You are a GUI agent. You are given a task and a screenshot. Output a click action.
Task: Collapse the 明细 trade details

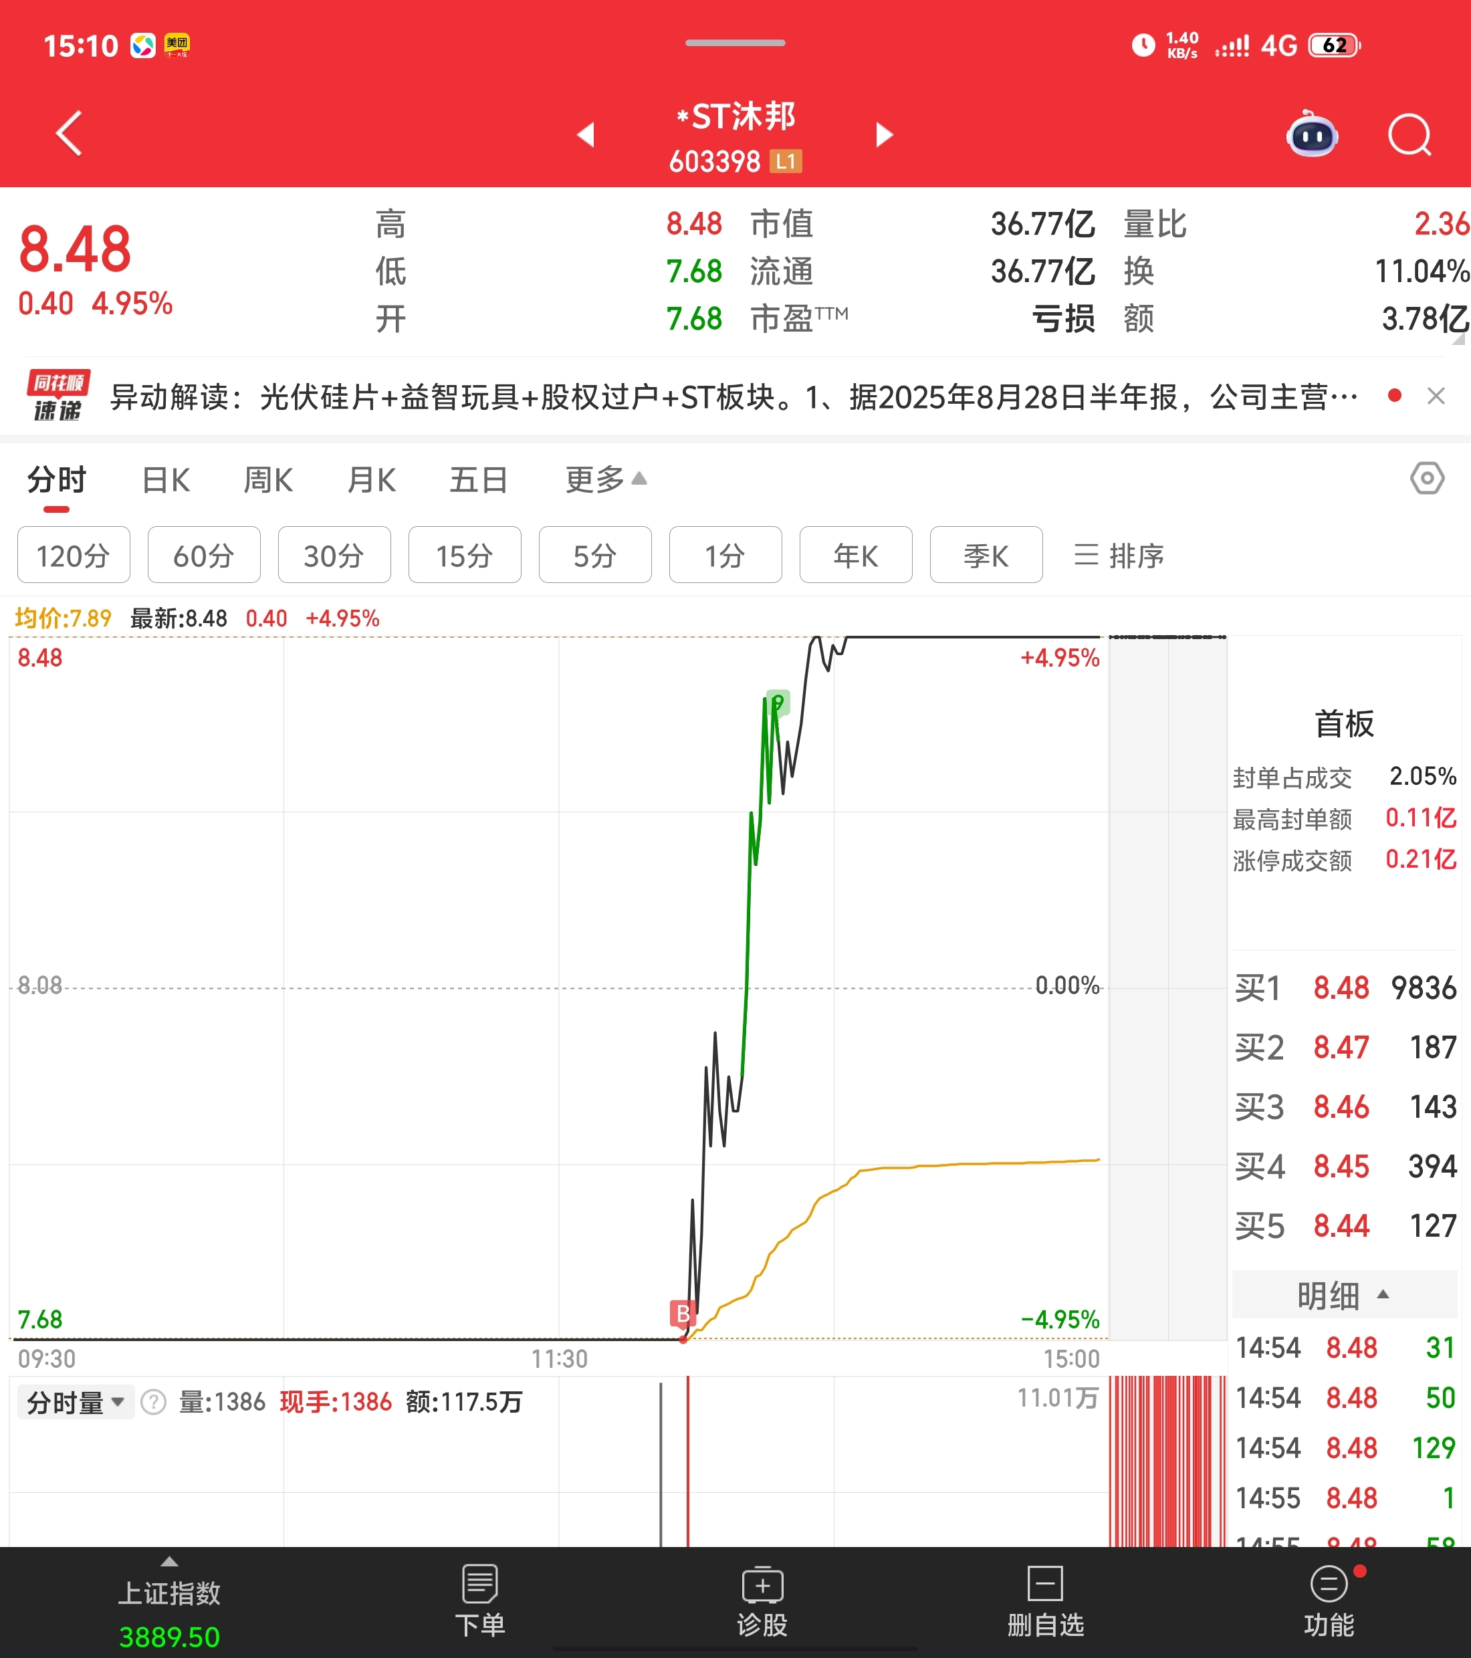(1343, 1296)
